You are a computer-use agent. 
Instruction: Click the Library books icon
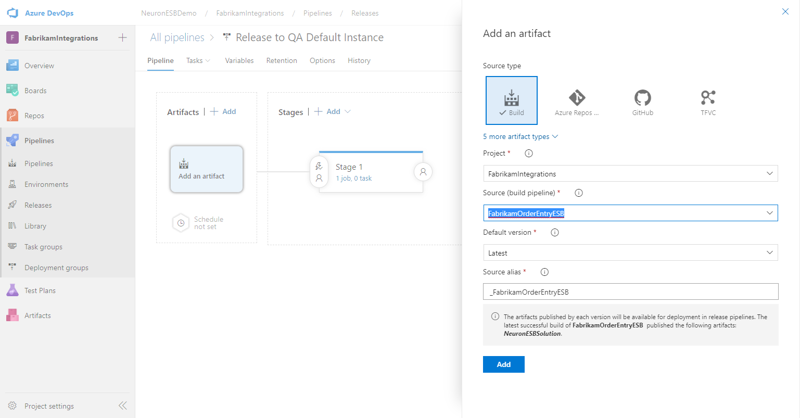12,226
